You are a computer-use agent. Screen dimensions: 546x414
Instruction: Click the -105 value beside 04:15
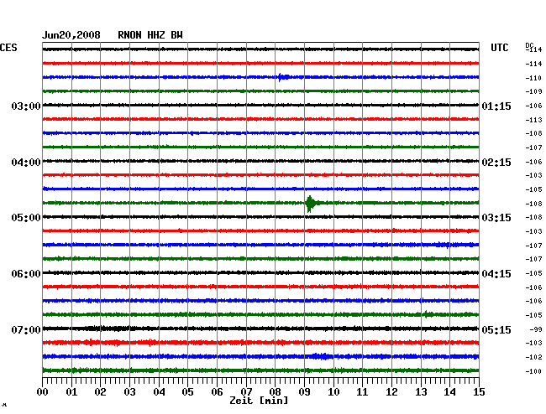(533, 273)
